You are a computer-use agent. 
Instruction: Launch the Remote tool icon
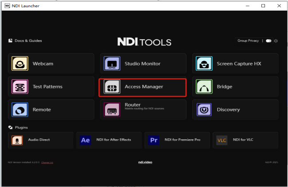pos(20,110)
